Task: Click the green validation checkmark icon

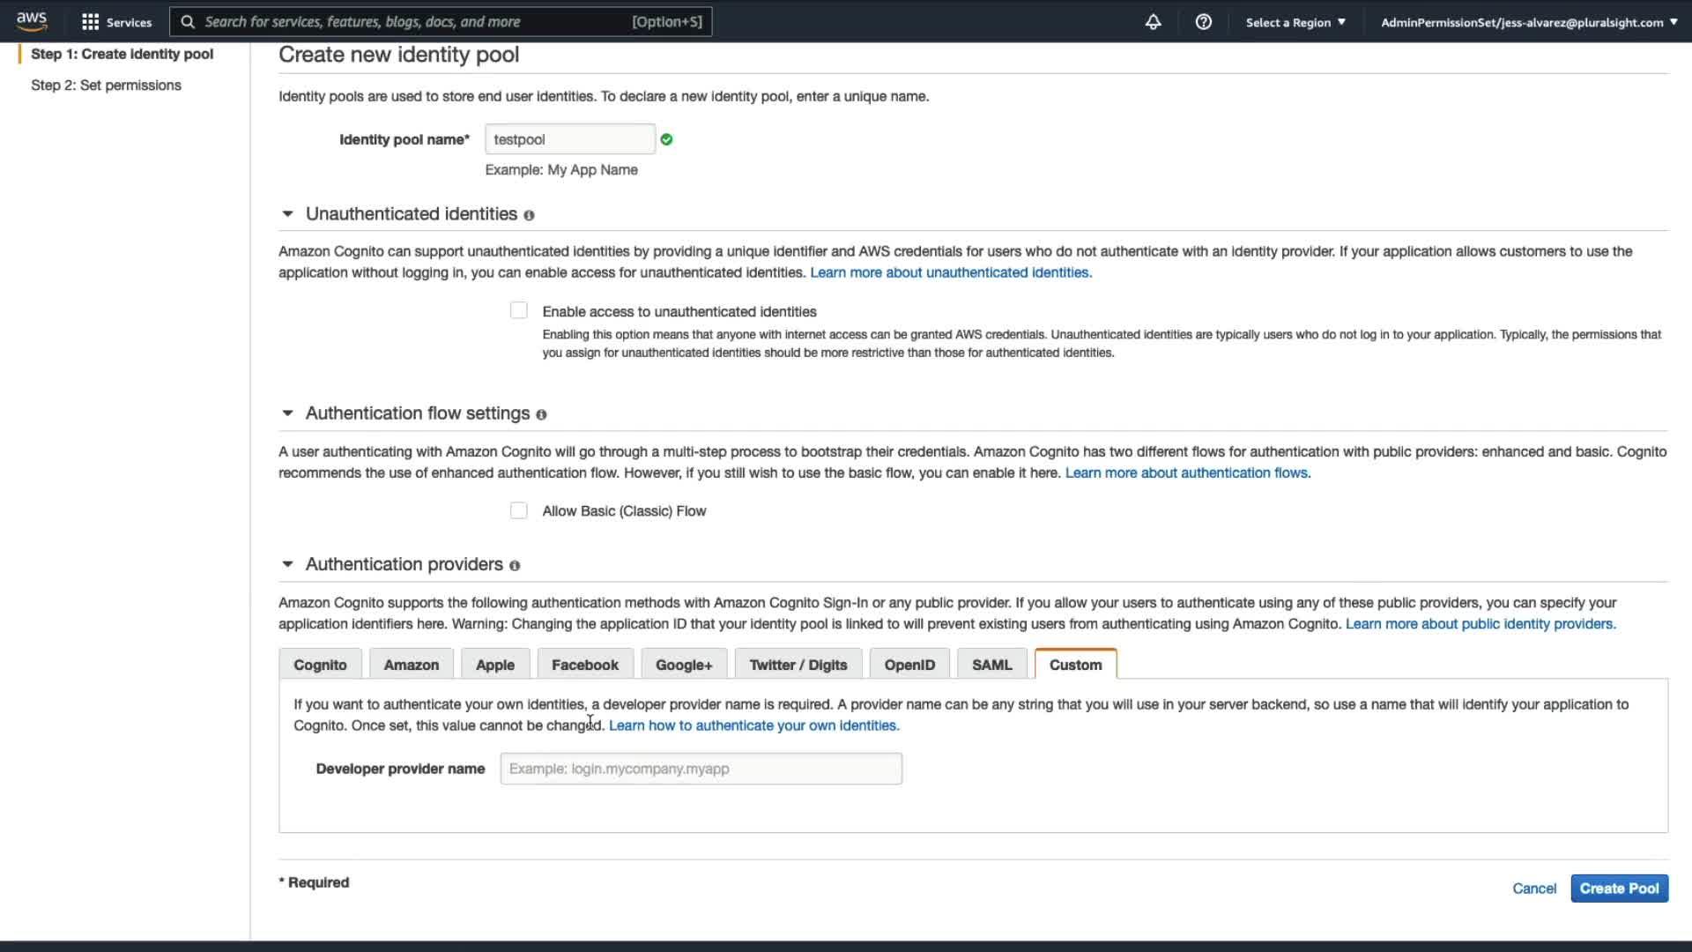Action: tap(666, 139)
